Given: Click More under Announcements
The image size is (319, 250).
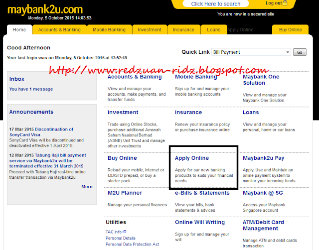Looking at the screenshot, I should click(87, 187).
